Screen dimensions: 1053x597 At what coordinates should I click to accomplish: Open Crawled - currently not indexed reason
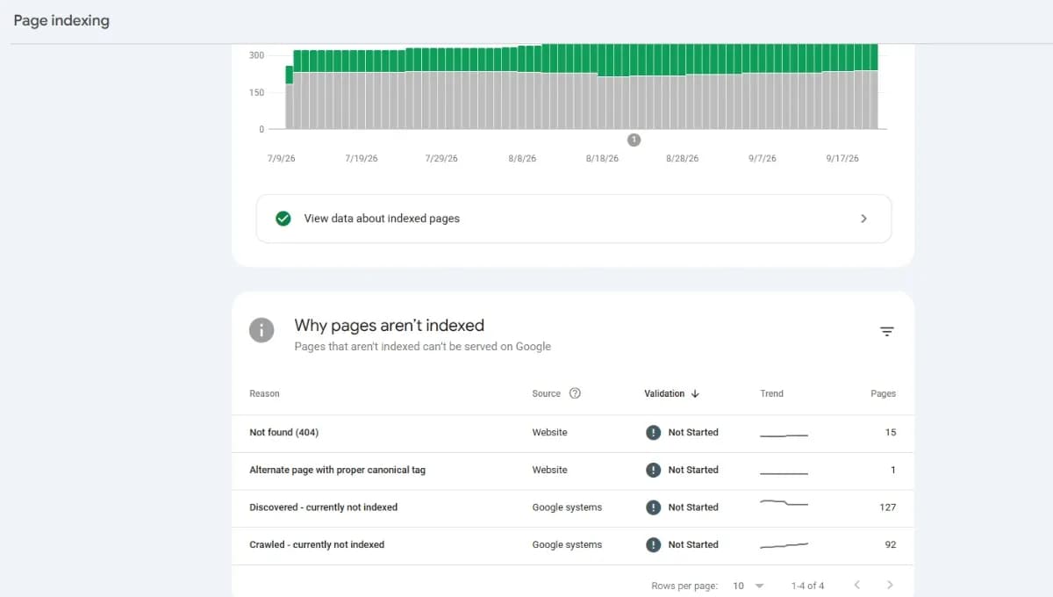point(317,544)
